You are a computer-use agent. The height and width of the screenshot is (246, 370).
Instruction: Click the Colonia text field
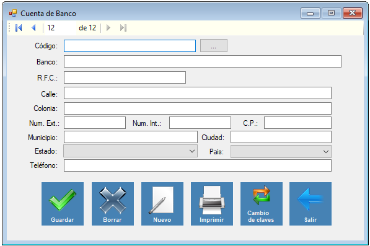point(198,108)
